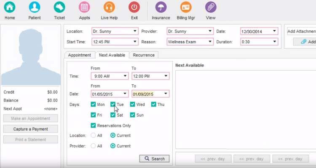Expand Date From 01/05/2015 dropdown
Image resolution: width=316 pixels, height=168 pixels.
pyautogui.click(x=110, y=94)
